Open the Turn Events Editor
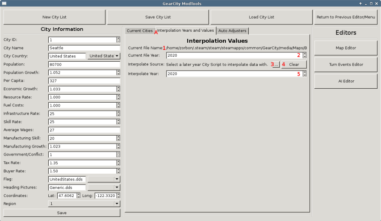This screenshot has width=381, height=221. point(345,65)
